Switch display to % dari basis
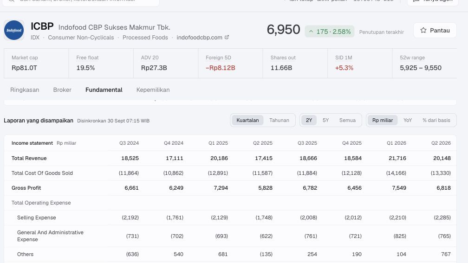The width and height of the screenshot is (468, 263). 436,120
